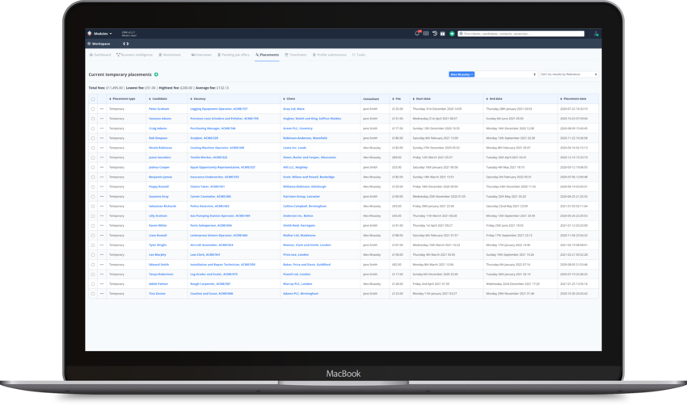Open row actions for Craig Adams
Screen dimensions: 687x406
[102, 128]
